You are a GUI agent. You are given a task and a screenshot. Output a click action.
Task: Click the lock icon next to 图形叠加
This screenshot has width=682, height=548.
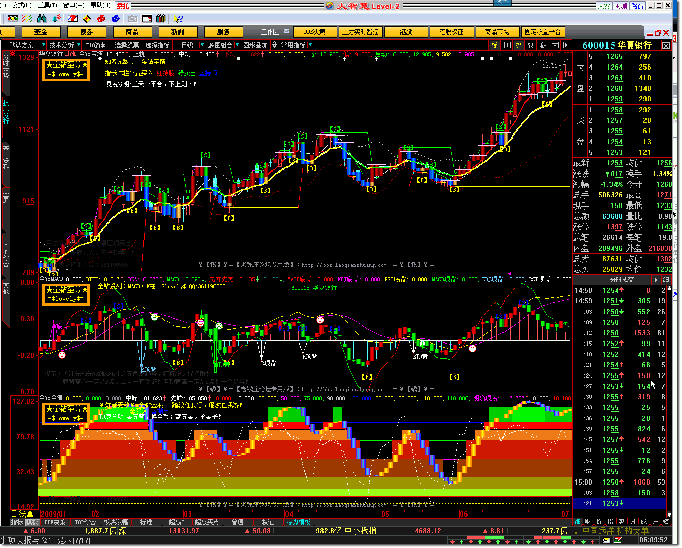[x=274, y=45]
